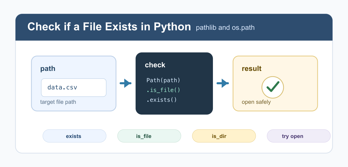
Task: Select the is_file pill
Action: click(x=149, y=136)
